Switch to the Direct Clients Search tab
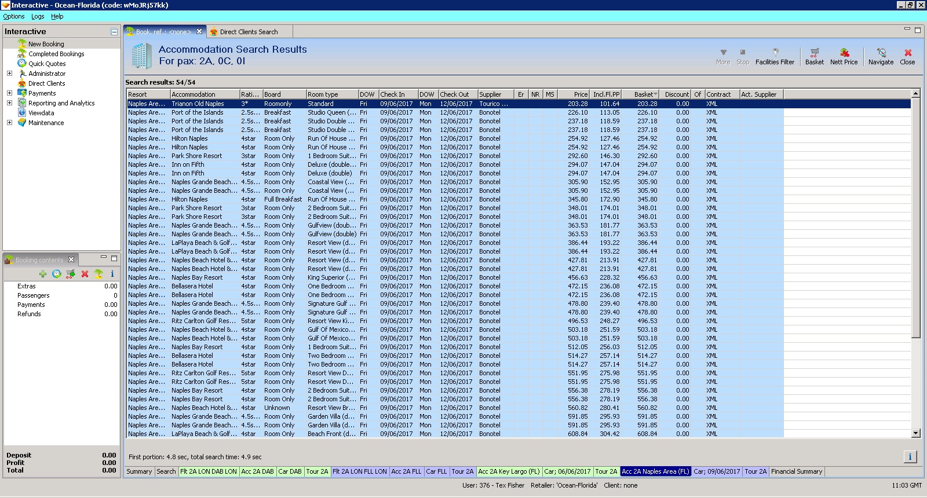Screen dimensions: 927x498 [x=248, y=32]
